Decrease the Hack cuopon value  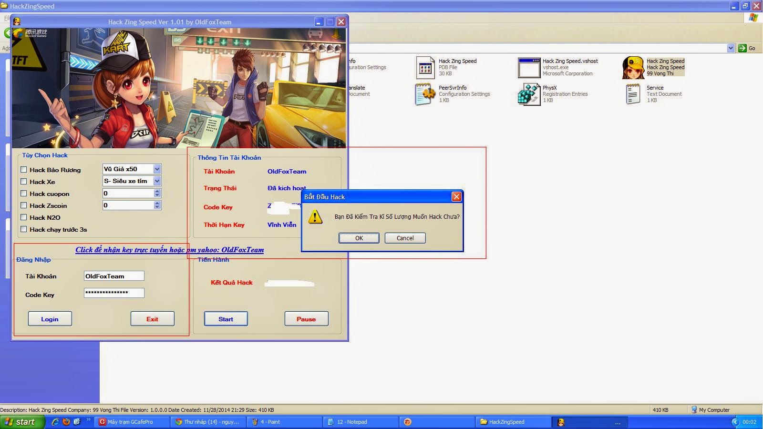pyautogui.click(x=157, y=195)
